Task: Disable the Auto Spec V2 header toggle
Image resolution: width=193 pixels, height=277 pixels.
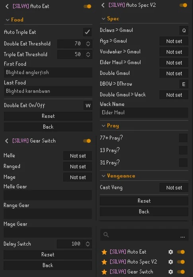Action: click(183, 5)
